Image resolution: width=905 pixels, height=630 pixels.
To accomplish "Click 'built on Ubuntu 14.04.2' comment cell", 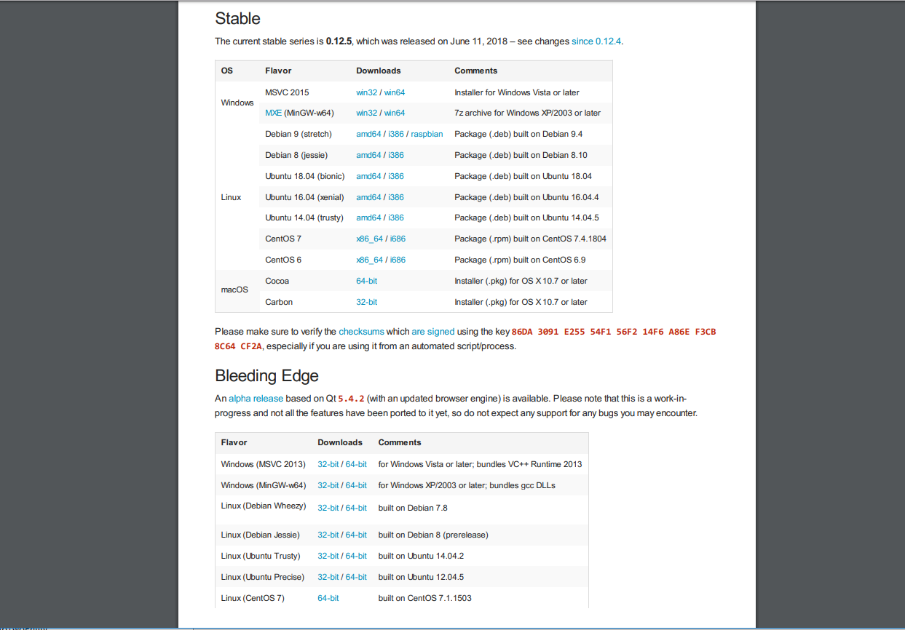I will 421,556.
